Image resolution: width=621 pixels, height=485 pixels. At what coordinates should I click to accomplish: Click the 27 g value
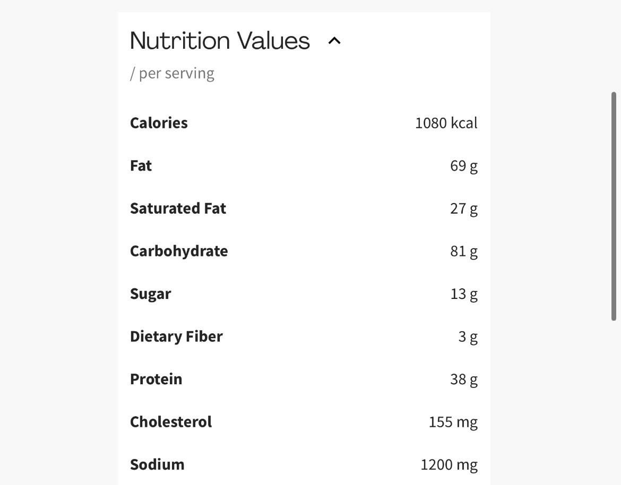coord(463,208)
